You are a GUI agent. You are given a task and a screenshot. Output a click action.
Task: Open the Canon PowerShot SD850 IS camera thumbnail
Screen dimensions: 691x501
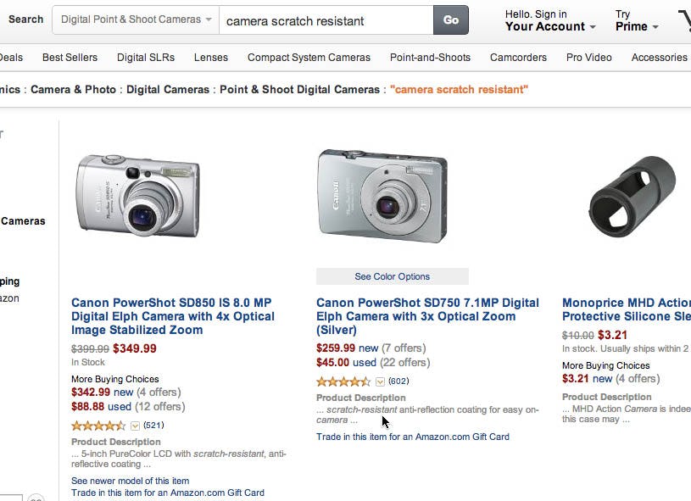point(137,199)
